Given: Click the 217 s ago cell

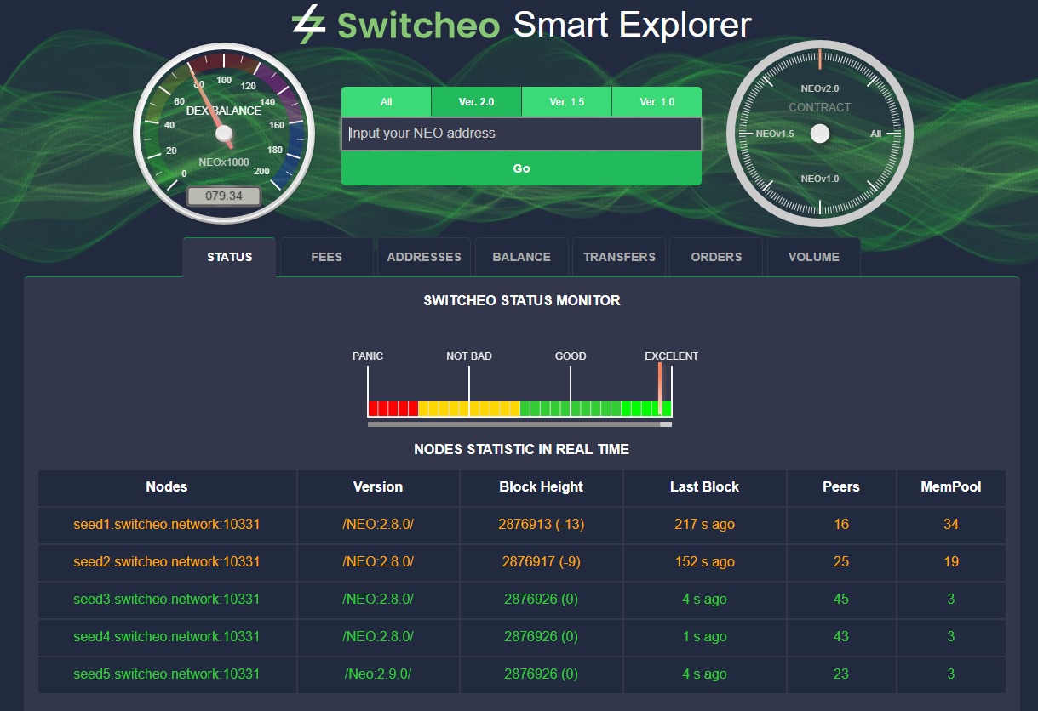Looking at the screenshot, I should [704, 525].
